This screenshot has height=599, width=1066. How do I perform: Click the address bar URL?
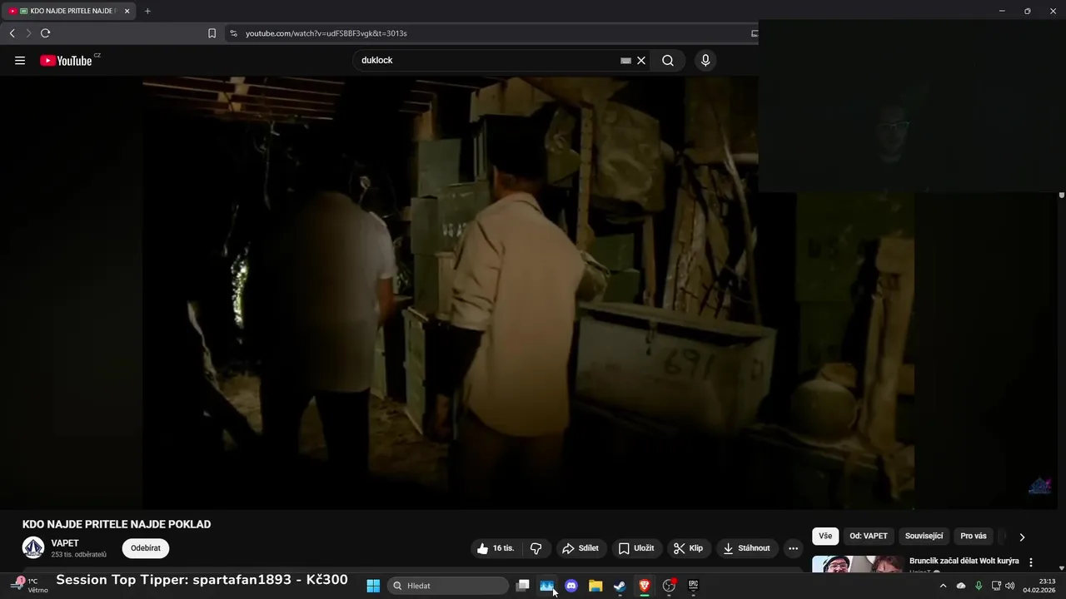(x=326, y=33)
